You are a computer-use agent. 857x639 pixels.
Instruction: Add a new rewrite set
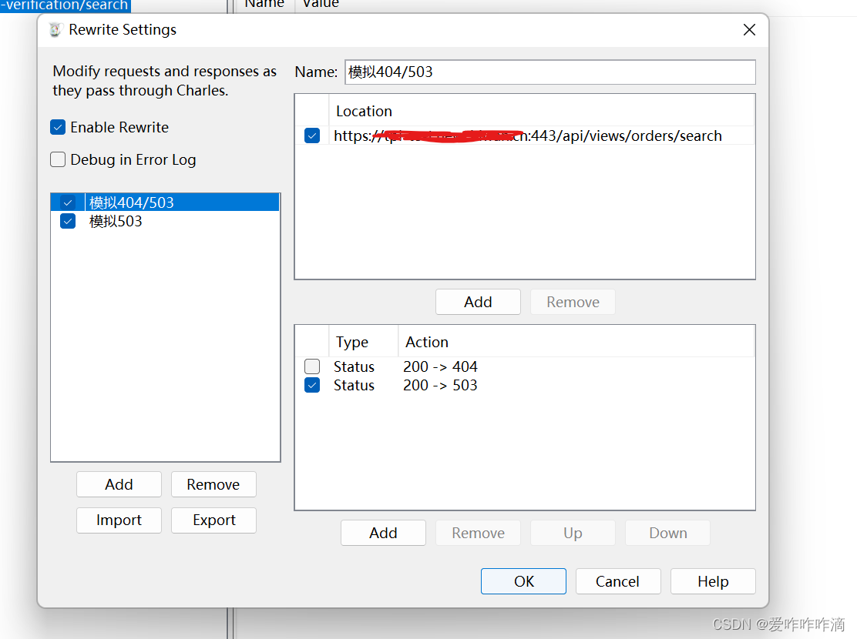pos(119,484)
